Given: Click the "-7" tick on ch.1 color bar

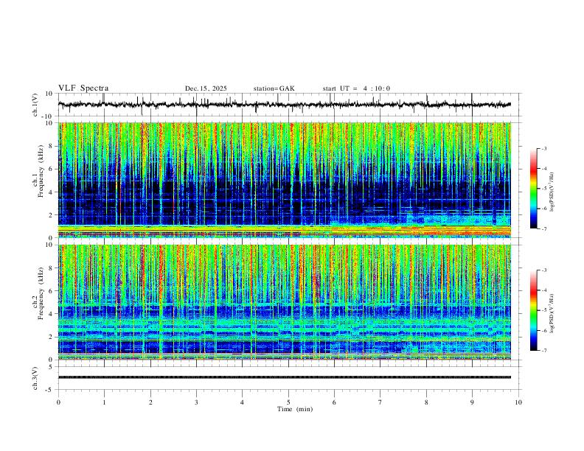Looking at the screenshot, I should pos(544,229).
